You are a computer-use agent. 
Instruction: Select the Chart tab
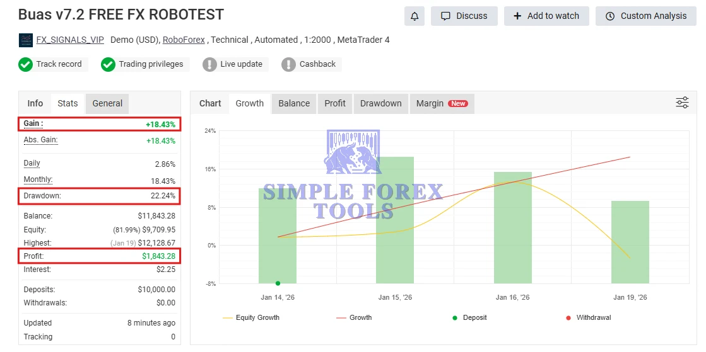click(x=210, y=103)
